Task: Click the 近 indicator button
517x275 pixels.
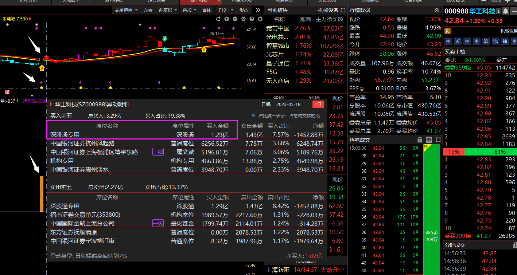Action: (458, 42)
